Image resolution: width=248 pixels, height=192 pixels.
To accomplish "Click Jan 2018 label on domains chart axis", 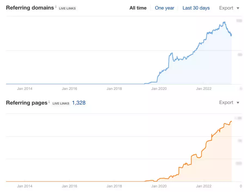I will coord(114,89).
